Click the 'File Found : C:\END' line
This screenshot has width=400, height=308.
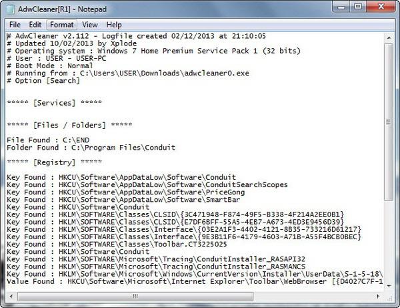pos(48,140)
